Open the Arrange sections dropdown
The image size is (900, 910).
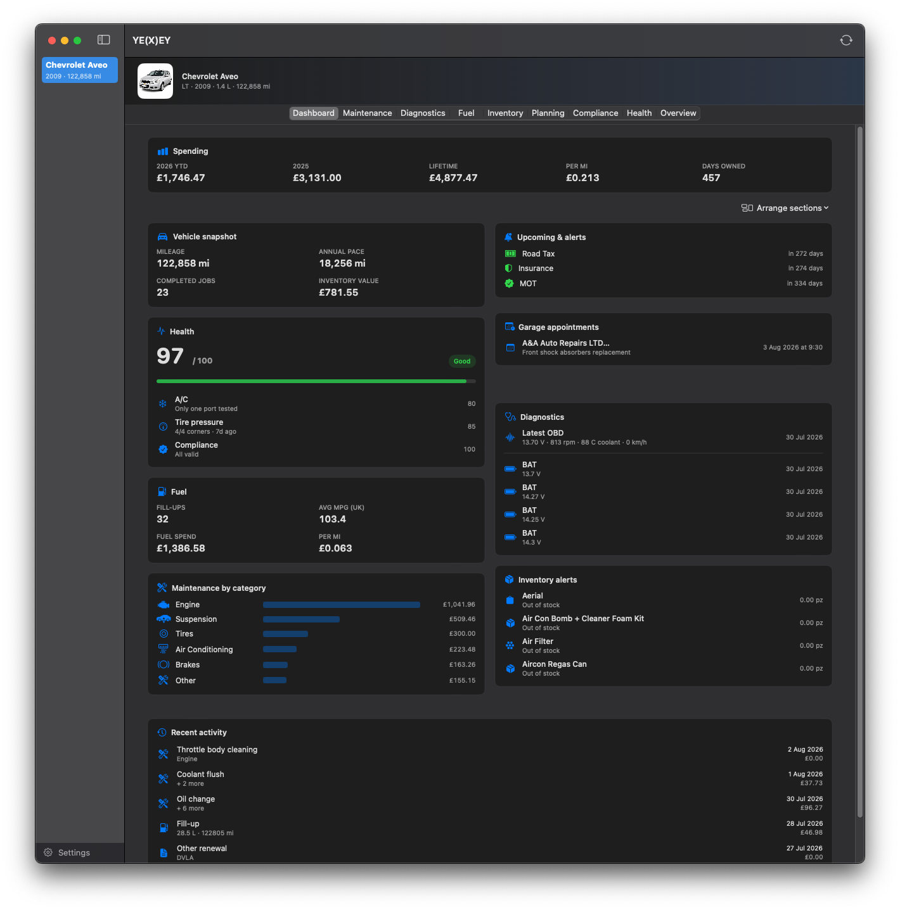[785, 208]
